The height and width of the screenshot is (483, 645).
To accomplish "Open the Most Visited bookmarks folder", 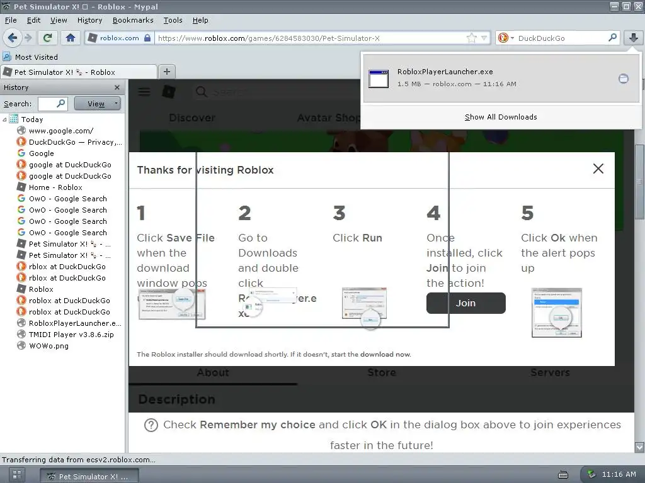I will point(30,57).
